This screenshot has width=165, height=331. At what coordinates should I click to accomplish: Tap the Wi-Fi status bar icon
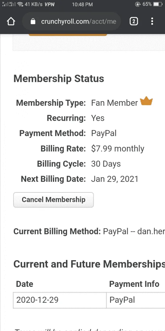pos(20,4)
